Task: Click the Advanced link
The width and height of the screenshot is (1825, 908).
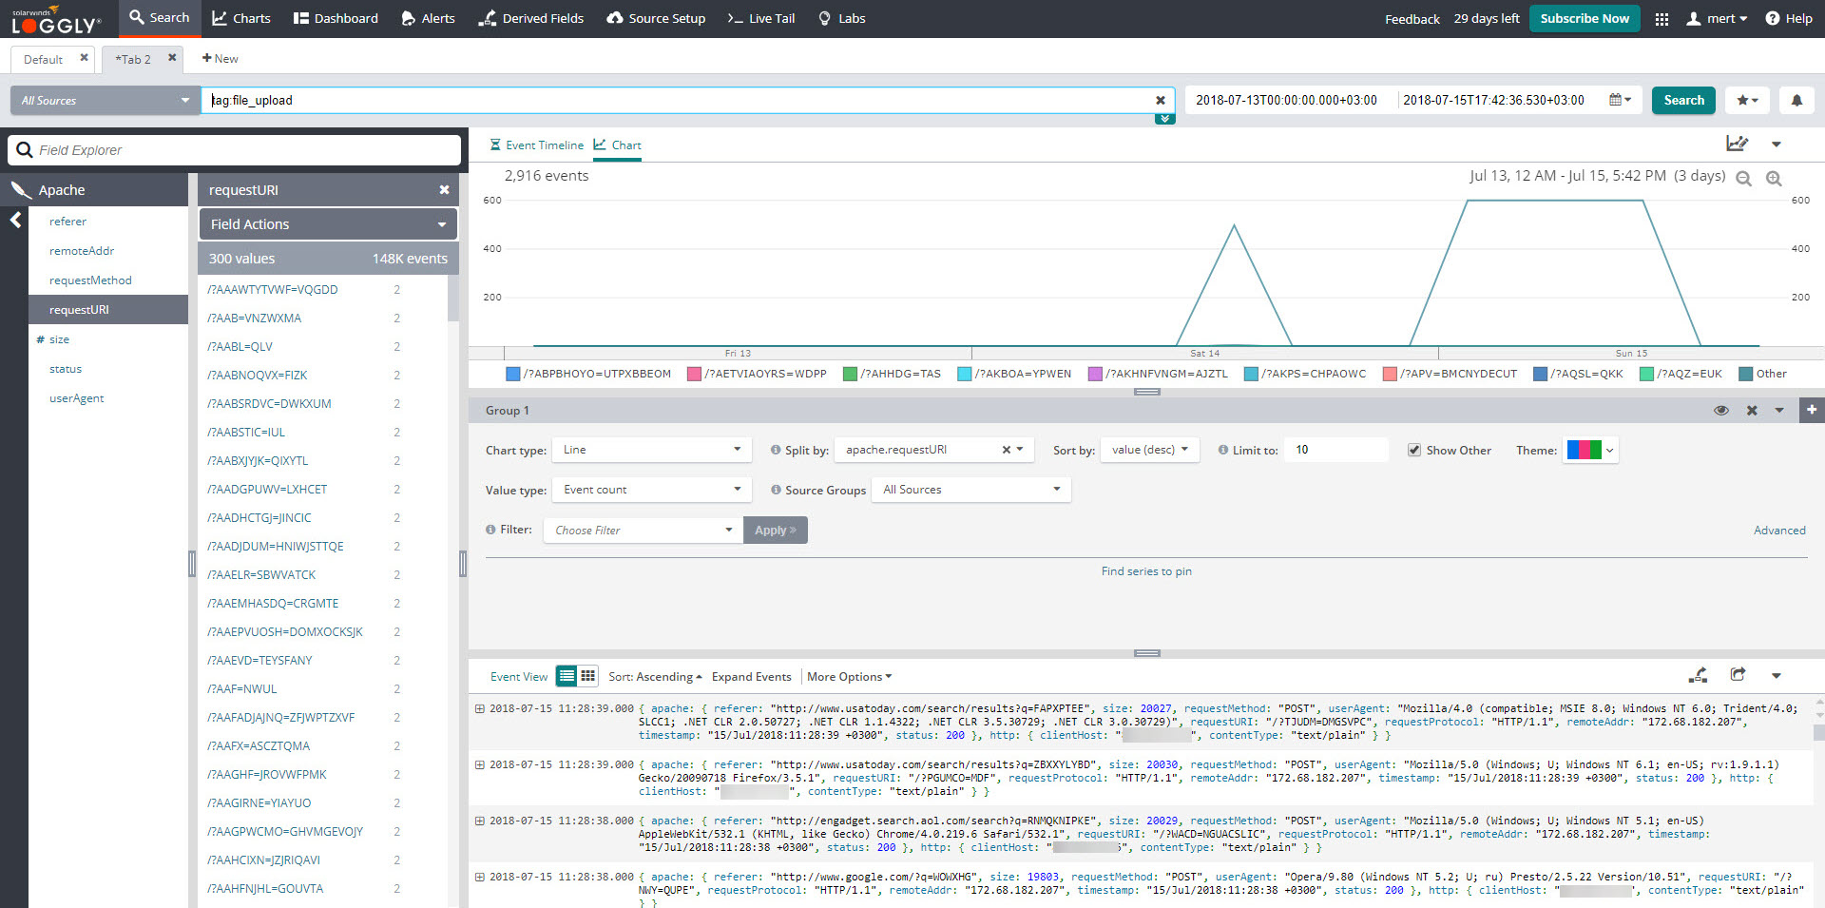Action: [1779, 530]
